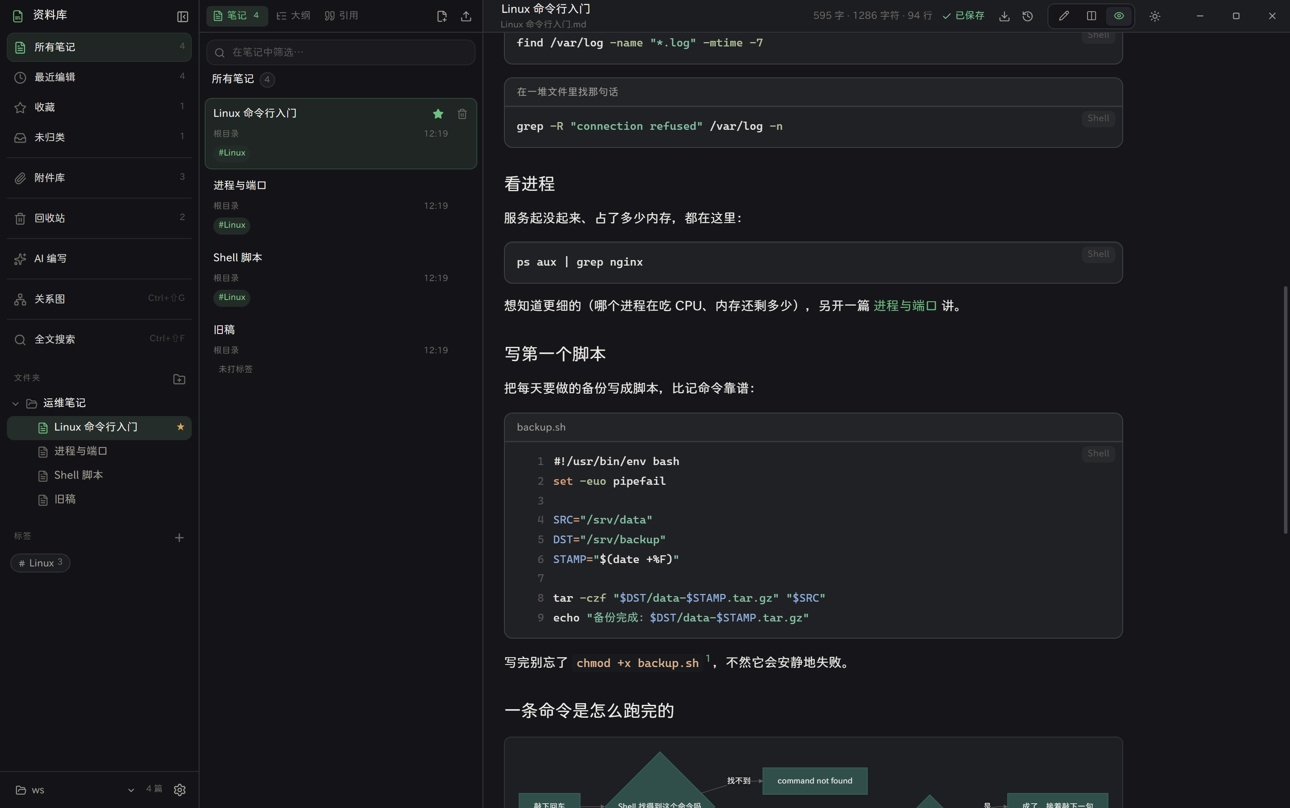Click the export/share upload icon
The image size is (1290, 808).
pos(466,17)
